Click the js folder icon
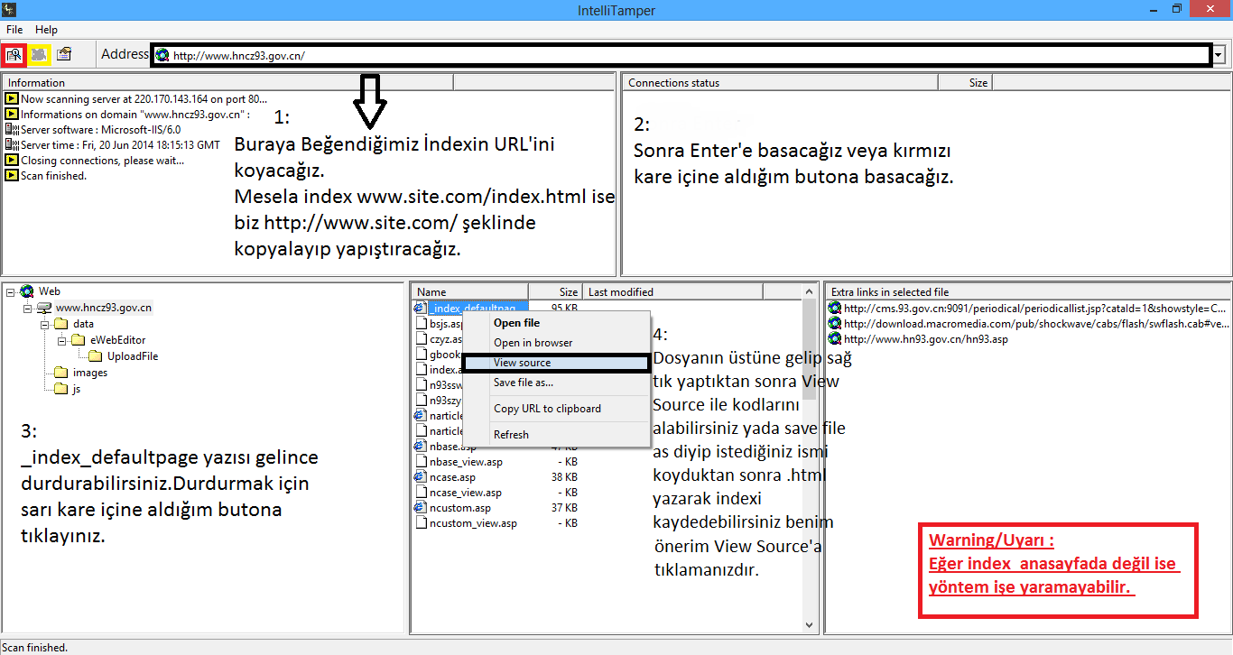 tap(60, 389)
